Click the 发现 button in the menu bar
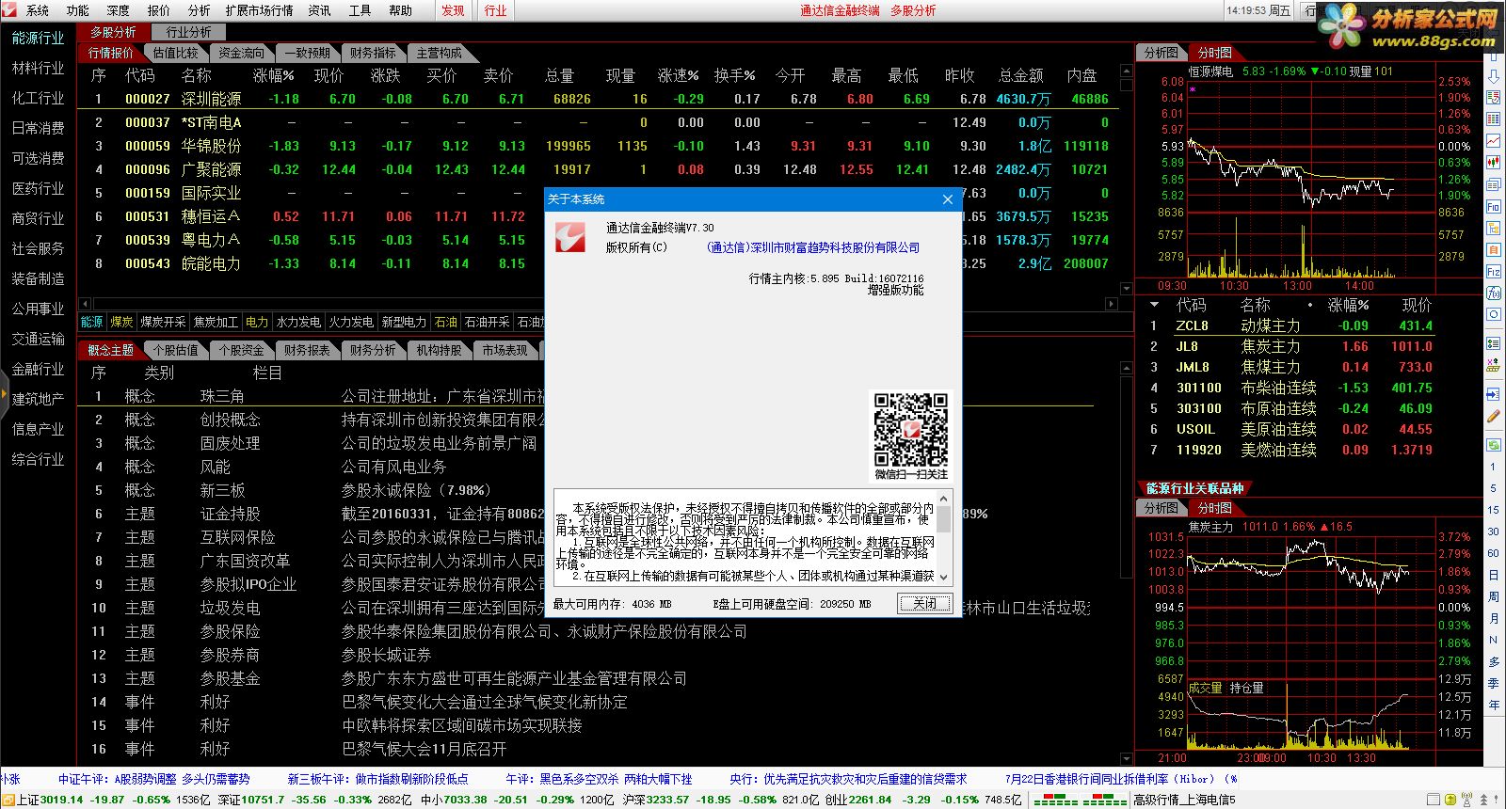The image size is (1506, 809). click(x=453, y=10)
